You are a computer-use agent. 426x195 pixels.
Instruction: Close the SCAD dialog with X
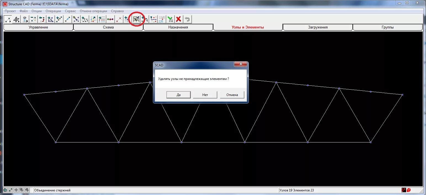point(240,64)
